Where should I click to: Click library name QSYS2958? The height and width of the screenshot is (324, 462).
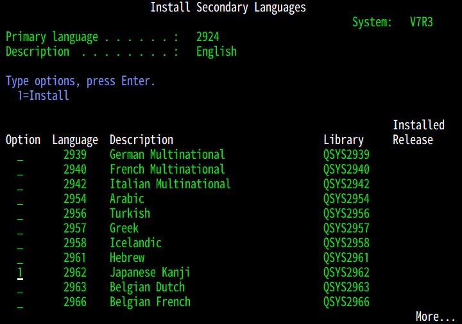pyautogui.click(x=346, y=243)
